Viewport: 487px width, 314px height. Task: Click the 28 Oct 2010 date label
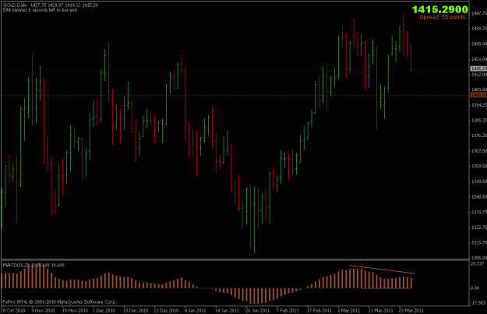pos(12,310)
